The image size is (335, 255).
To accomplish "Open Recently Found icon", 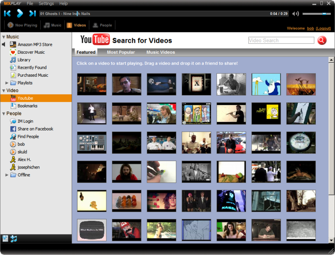I will tap(13, 68).
